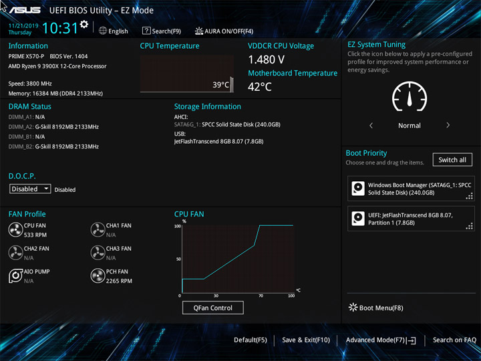Click the PRIME X570-P model text
The width and height of the screenshot is (481, 361).
click(x=26, y=56)
